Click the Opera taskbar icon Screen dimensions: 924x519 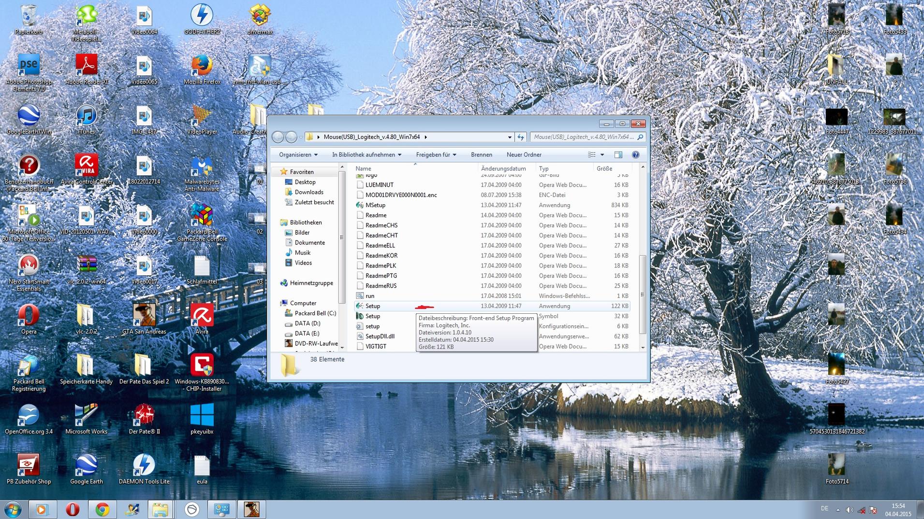[73, 509]
